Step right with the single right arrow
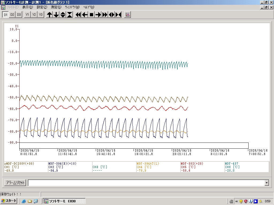This screenshot has width=274, height=205. click(98, 15)
